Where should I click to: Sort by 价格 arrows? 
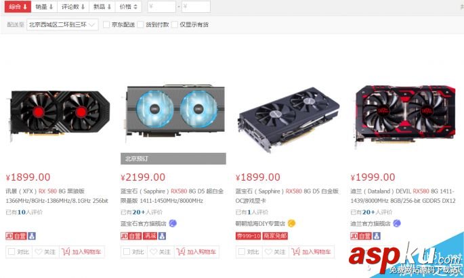pos(129,7)
